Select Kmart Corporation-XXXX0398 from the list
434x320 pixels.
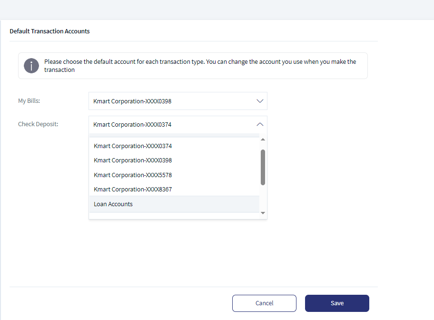tap(174, 160)
